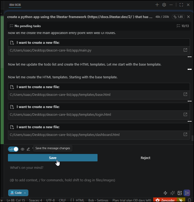The width and height of the screenshot is (194, 202).
Task: Save the message changes
Action: coord(53,158)
